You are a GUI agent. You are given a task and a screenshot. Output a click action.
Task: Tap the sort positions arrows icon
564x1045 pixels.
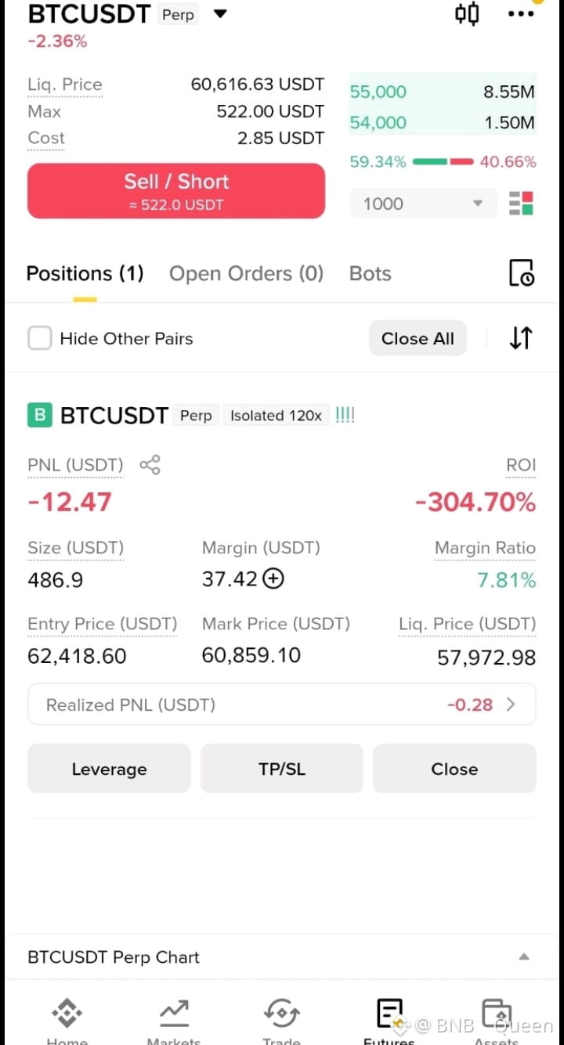[521, 338]
